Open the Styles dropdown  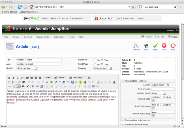[50, 78]
